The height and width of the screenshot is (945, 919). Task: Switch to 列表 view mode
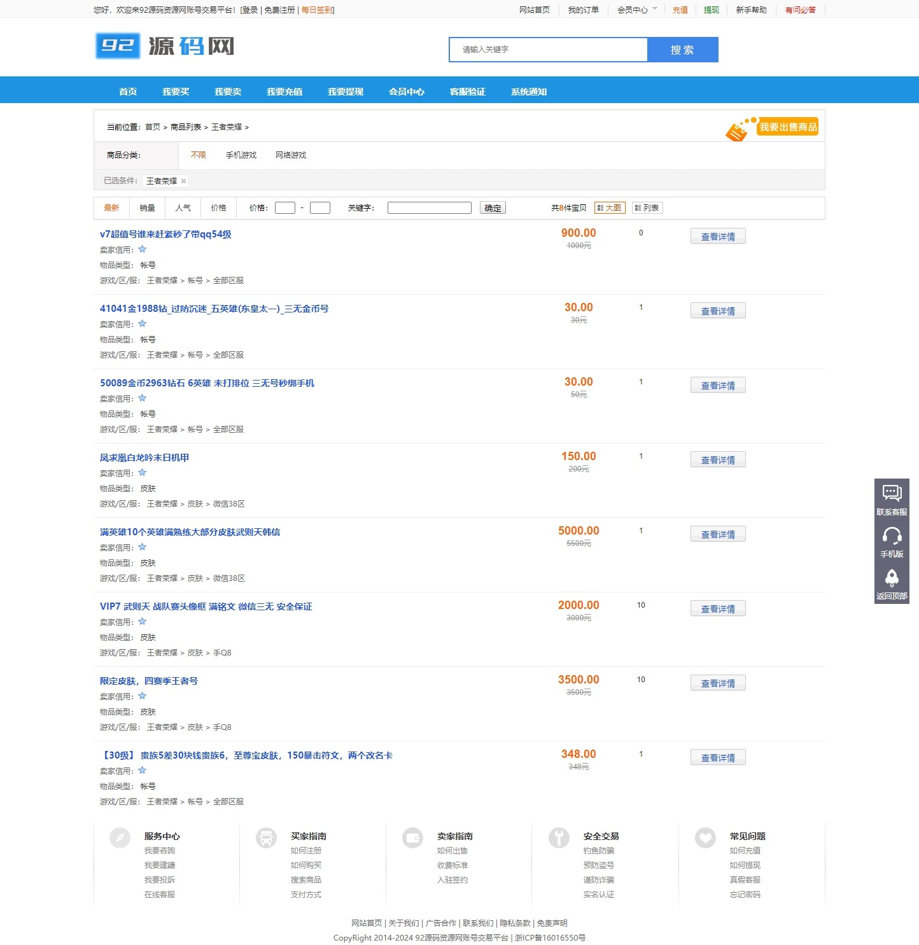coord(647,207)
